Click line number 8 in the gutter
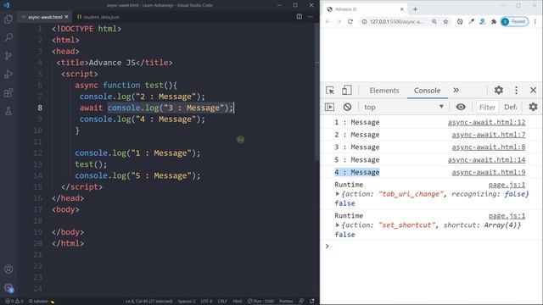This screenshot has width=543, height=305. [40, 108]
